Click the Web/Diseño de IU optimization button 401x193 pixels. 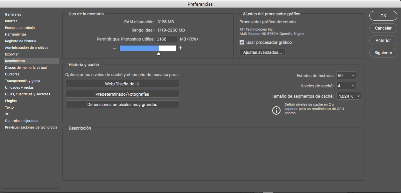pos(122,84)
